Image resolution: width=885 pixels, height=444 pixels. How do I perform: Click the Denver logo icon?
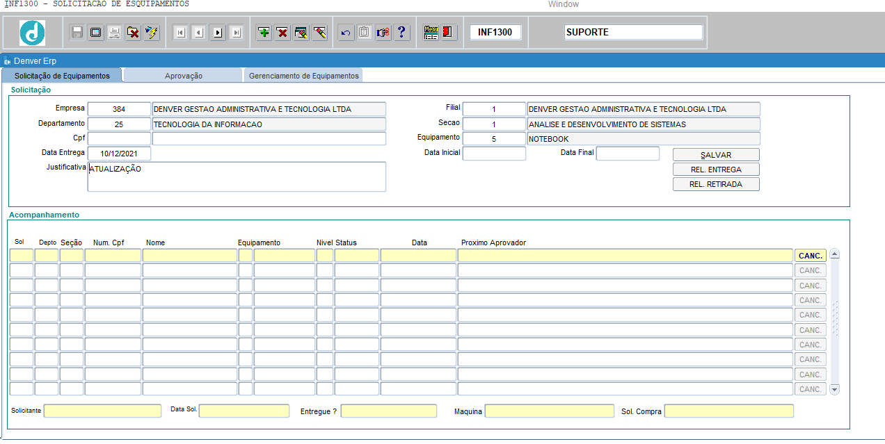tap(32, 33)
